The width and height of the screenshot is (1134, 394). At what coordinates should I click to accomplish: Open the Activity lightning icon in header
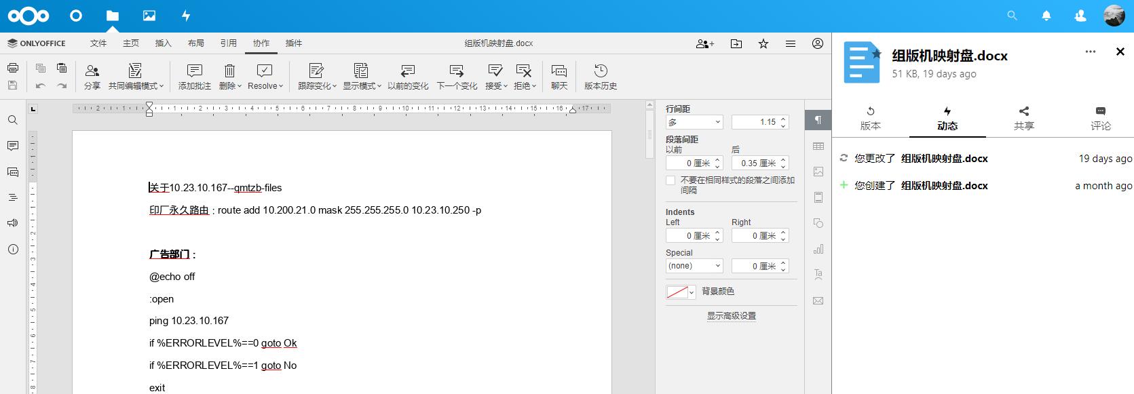pos(186,16)
